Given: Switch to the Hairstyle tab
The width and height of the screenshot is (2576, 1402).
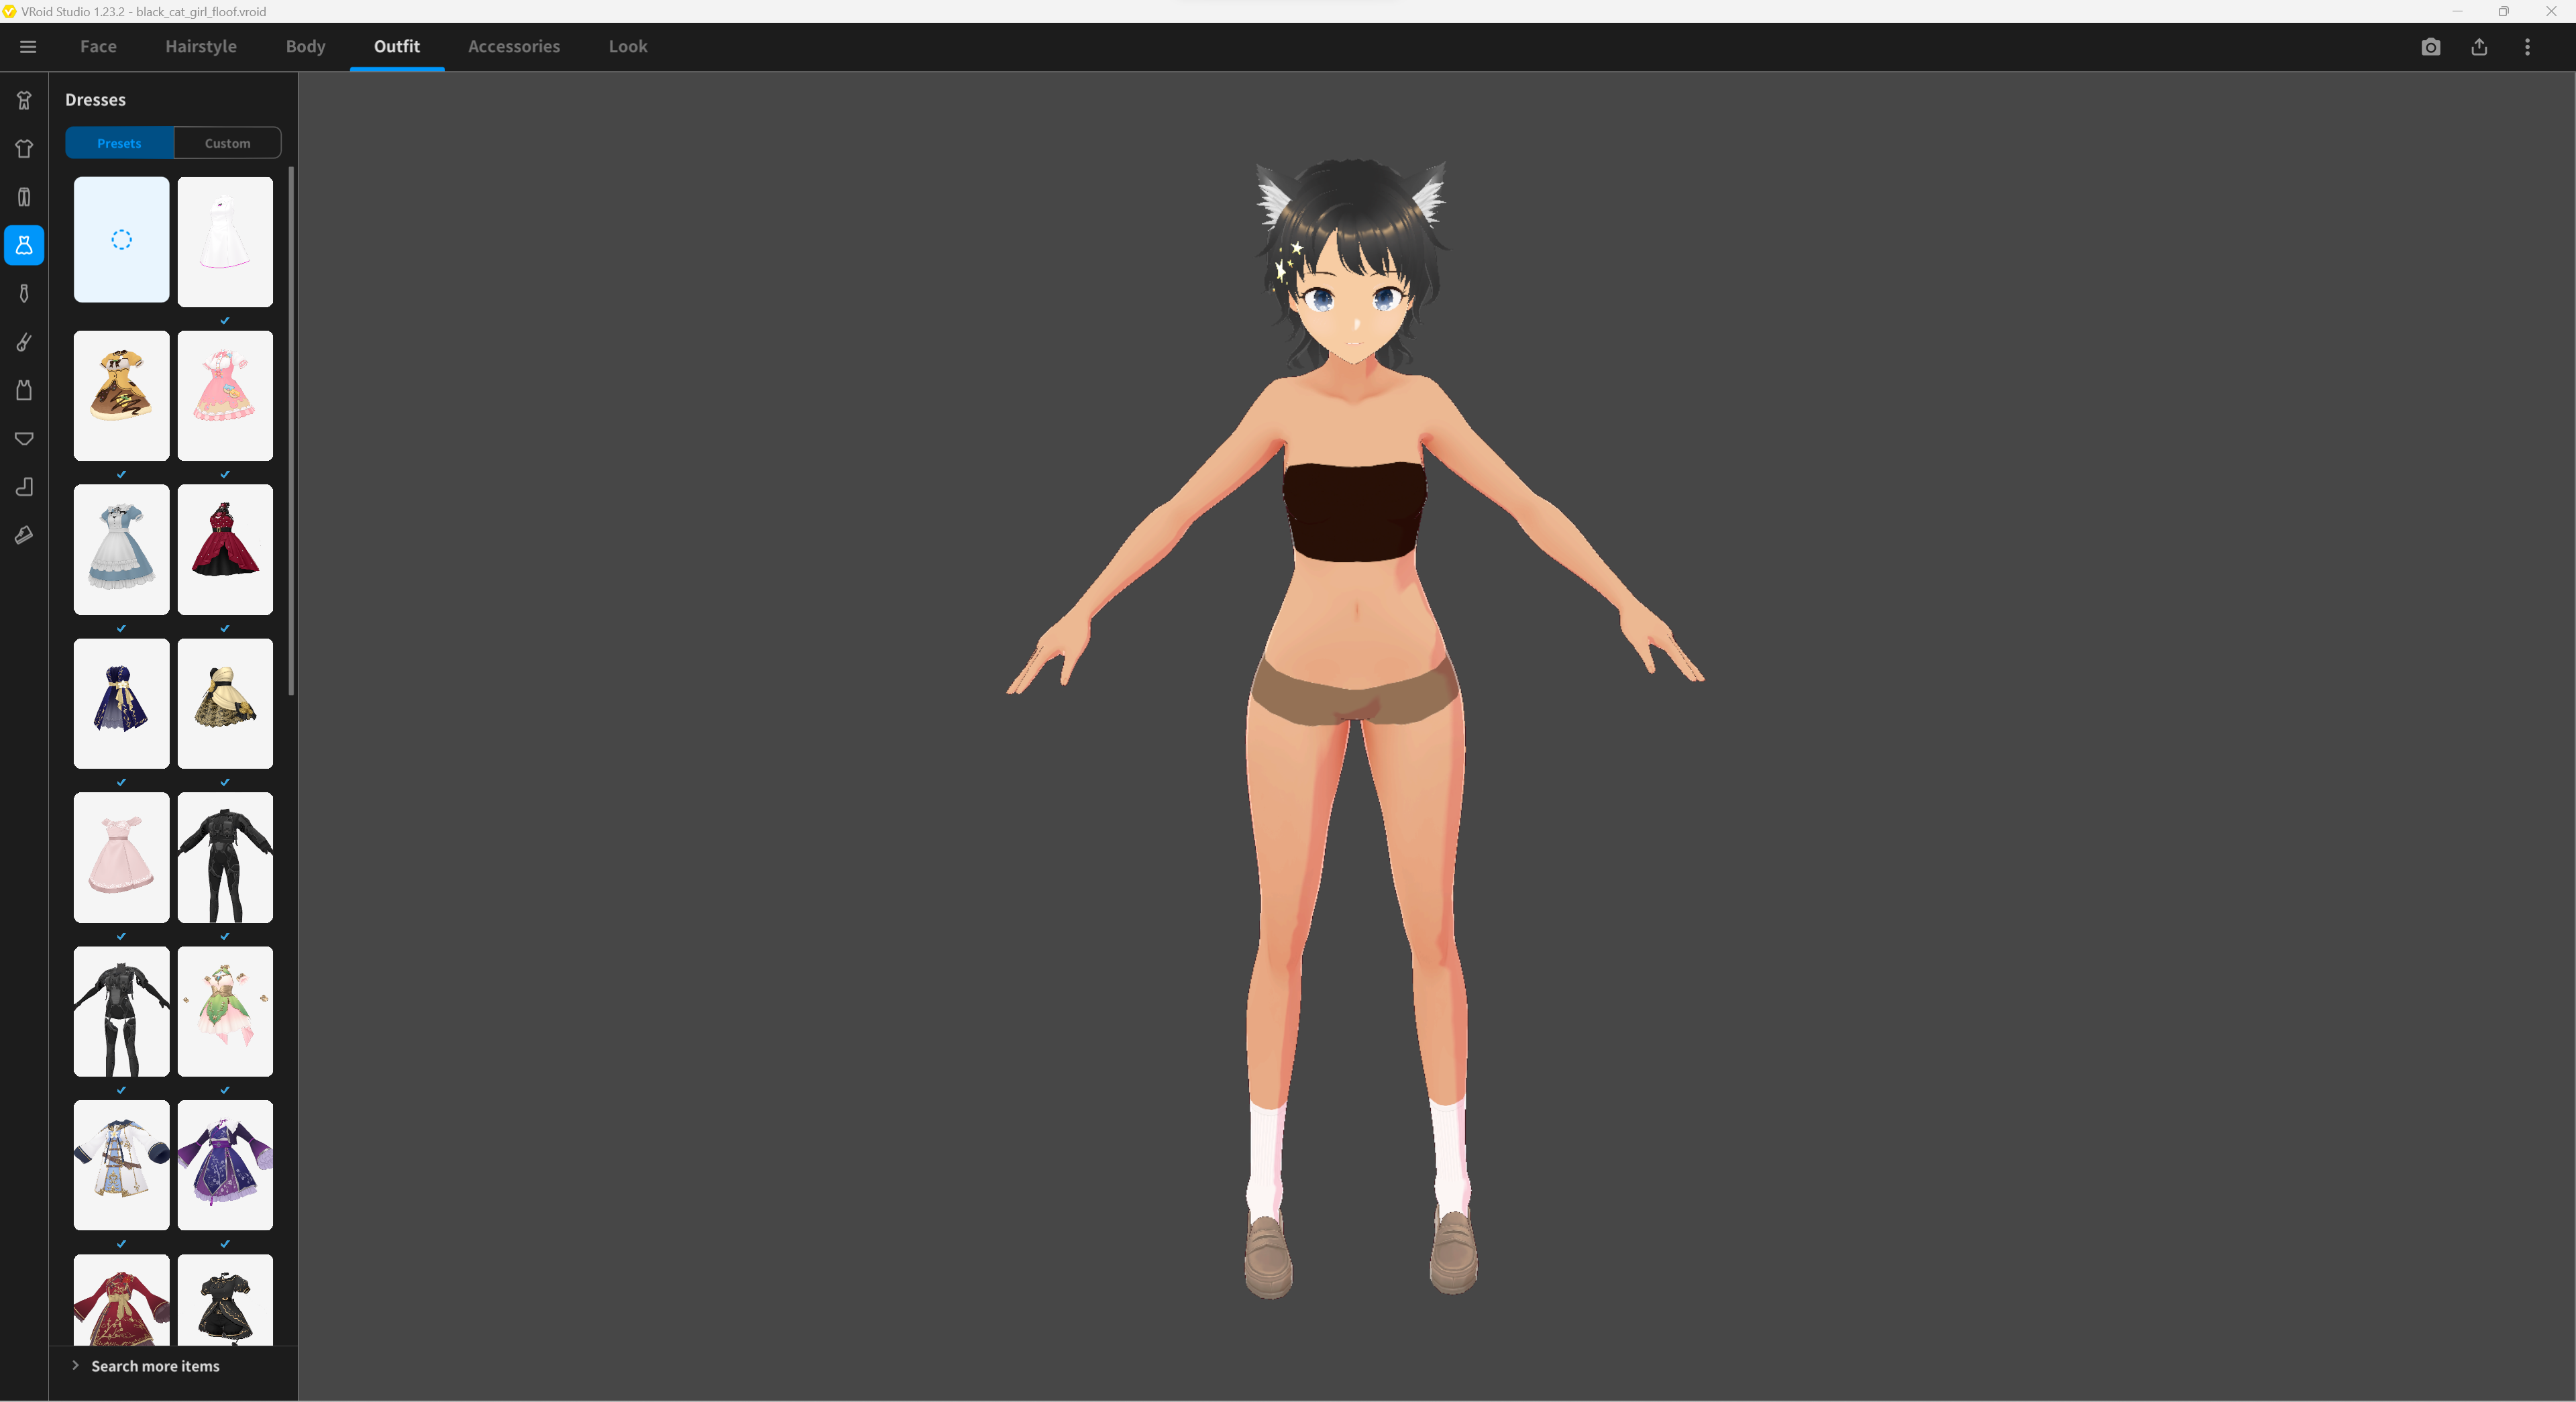Looking at the screenshot, I should (201, 47).
